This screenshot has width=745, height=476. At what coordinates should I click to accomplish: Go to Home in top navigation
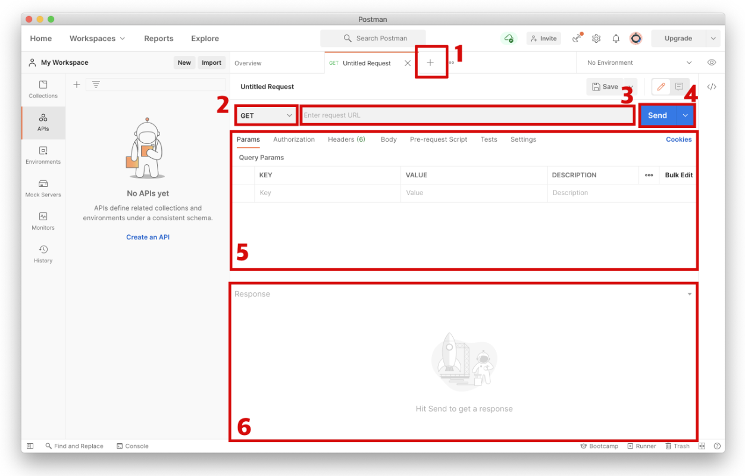(41, 38)
